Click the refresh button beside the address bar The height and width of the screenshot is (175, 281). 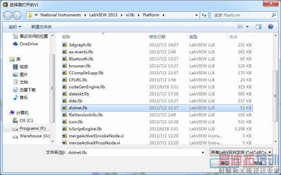[x=204, y=15]
